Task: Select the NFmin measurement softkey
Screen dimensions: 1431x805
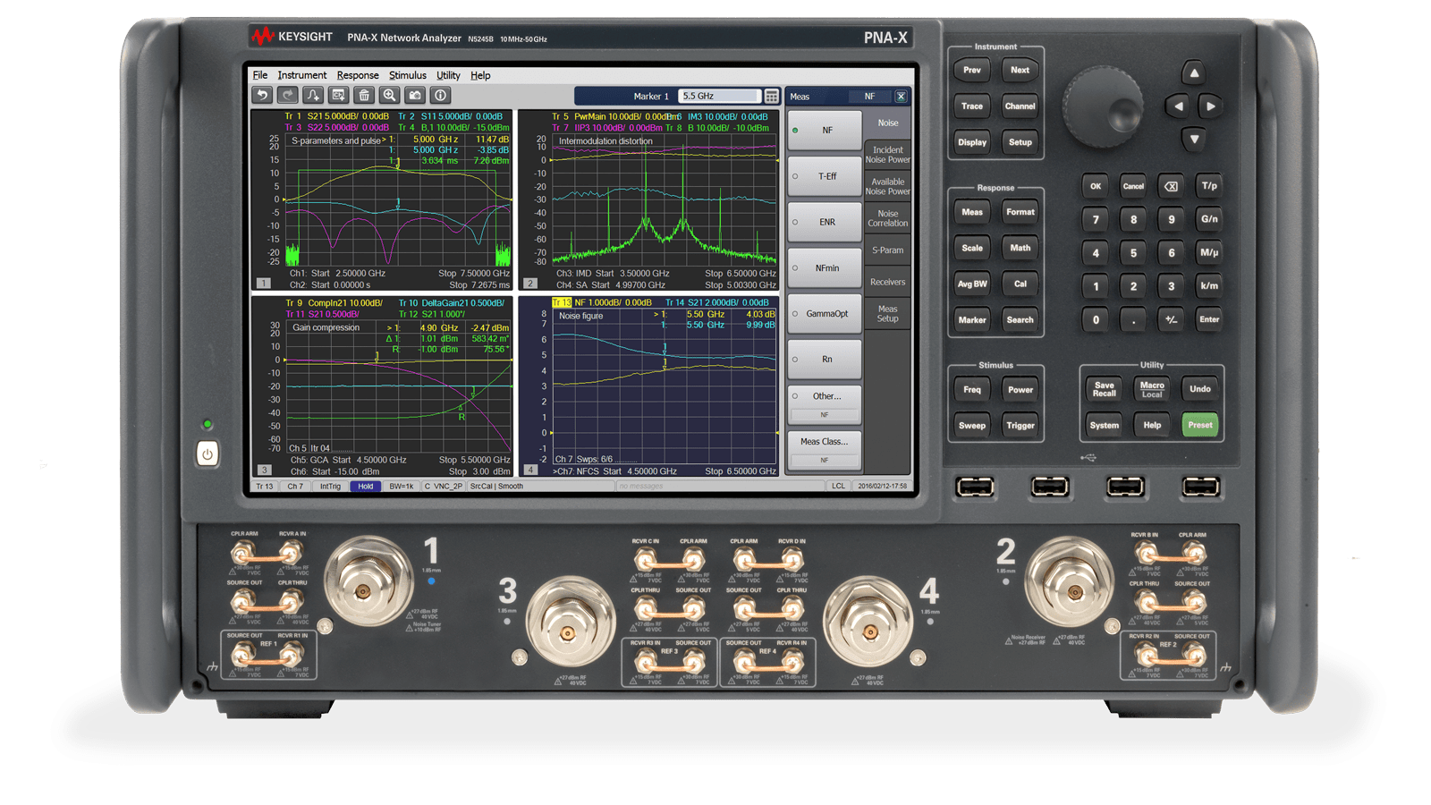Action: point(825,267)
